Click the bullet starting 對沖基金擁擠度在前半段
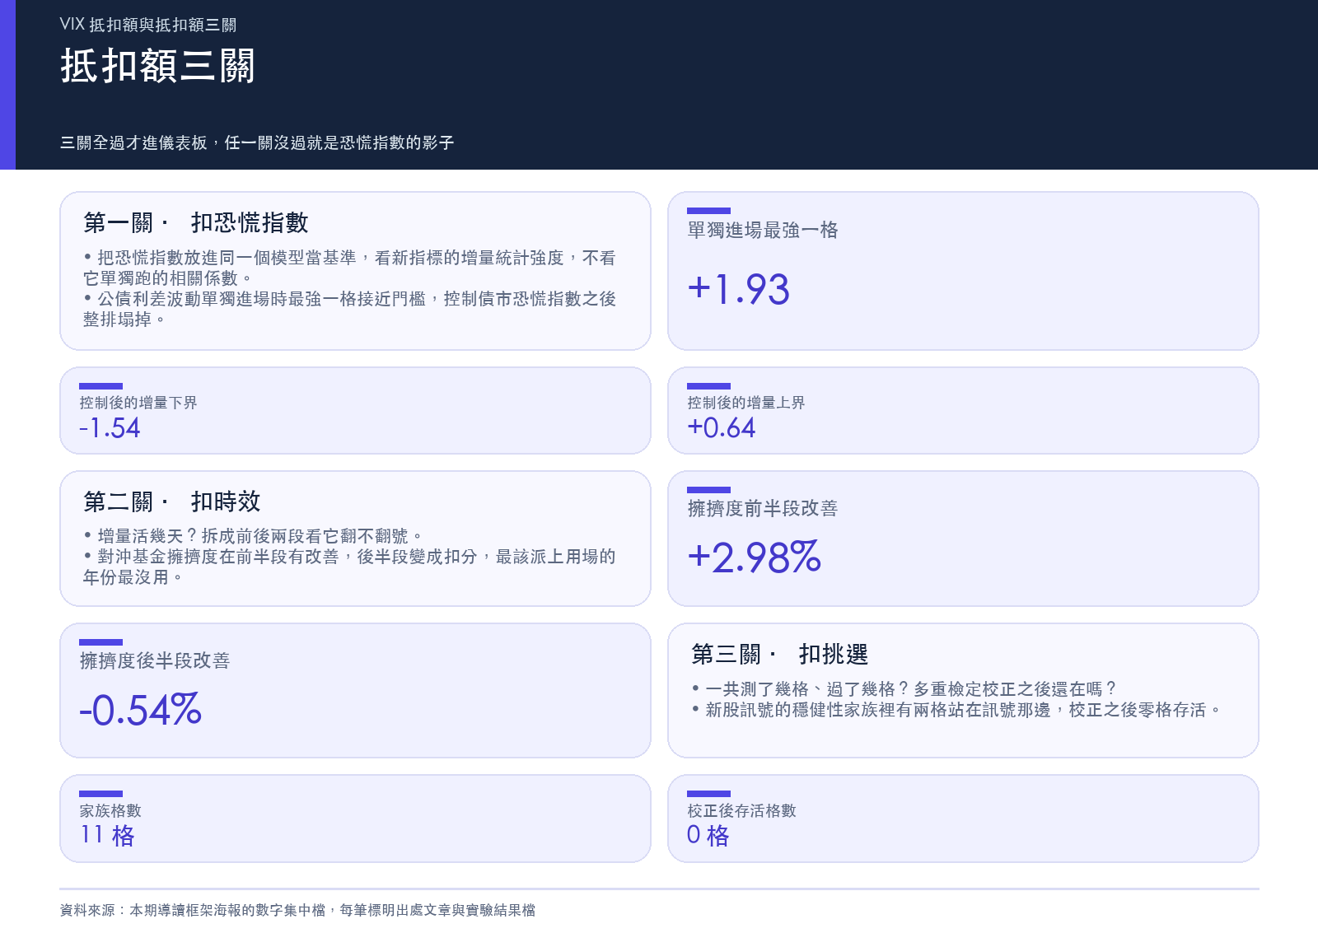The width and height of the screenshot is (1318, 947). pyautogui.click(x=350, y=567)
